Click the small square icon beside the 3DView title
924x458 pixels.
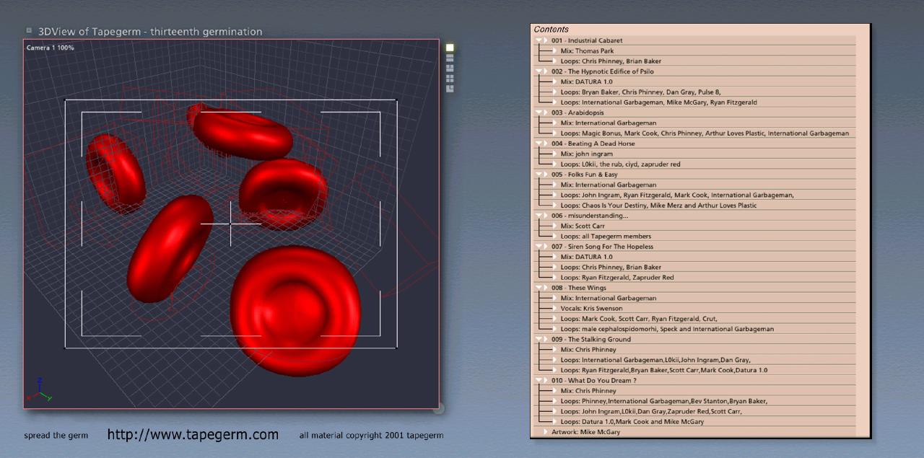click(29, 31)
